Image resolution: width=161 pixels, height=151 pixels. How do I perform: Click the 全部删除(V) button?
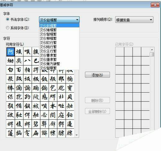click(97, 111)
